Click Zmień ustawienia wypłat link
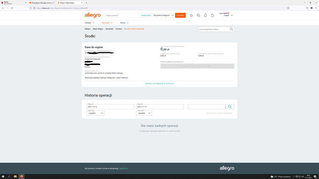 [x=159, y=84]
